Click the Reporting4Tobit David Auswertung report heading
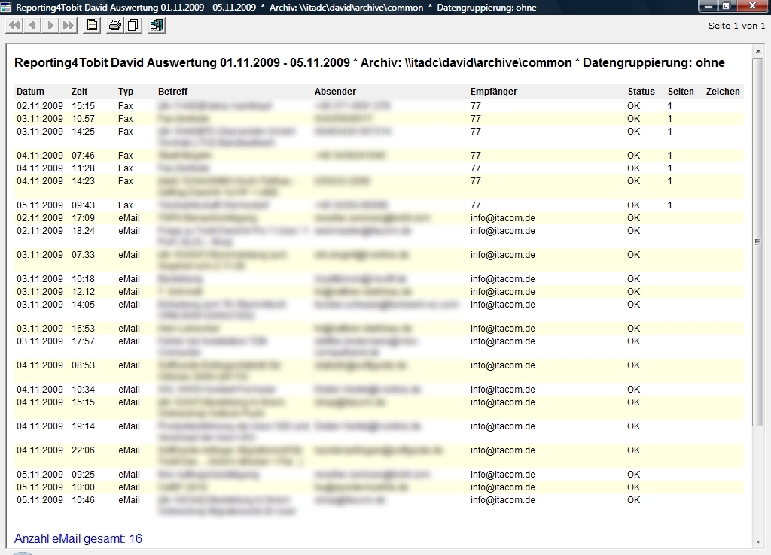 (369, 63)
